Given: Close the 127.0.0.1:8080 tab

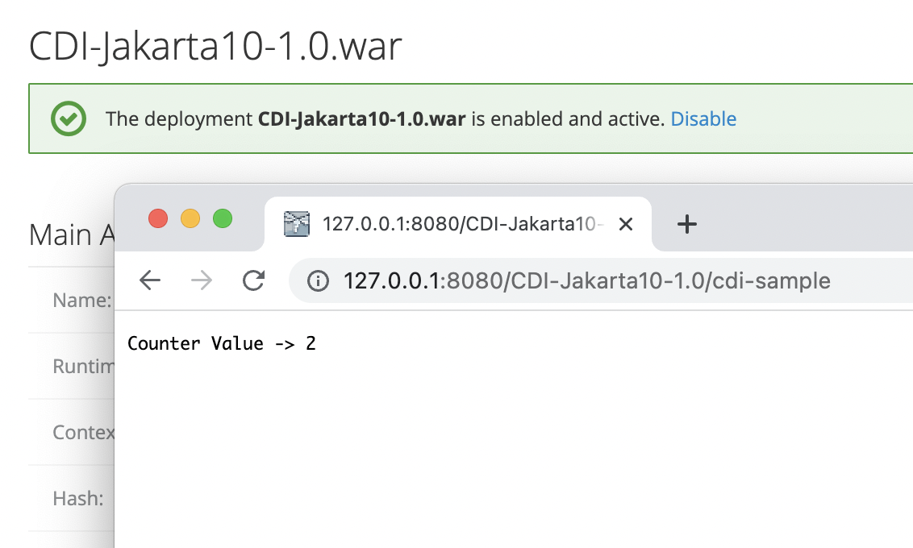Looking at the screenshot, I should 625,224.
